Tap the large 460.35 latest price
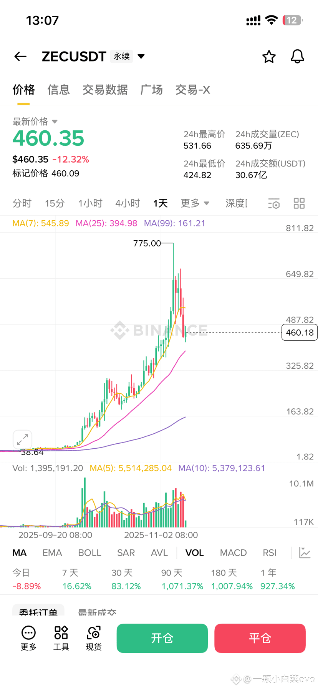The image size is (318, 689). coord(48,138)
